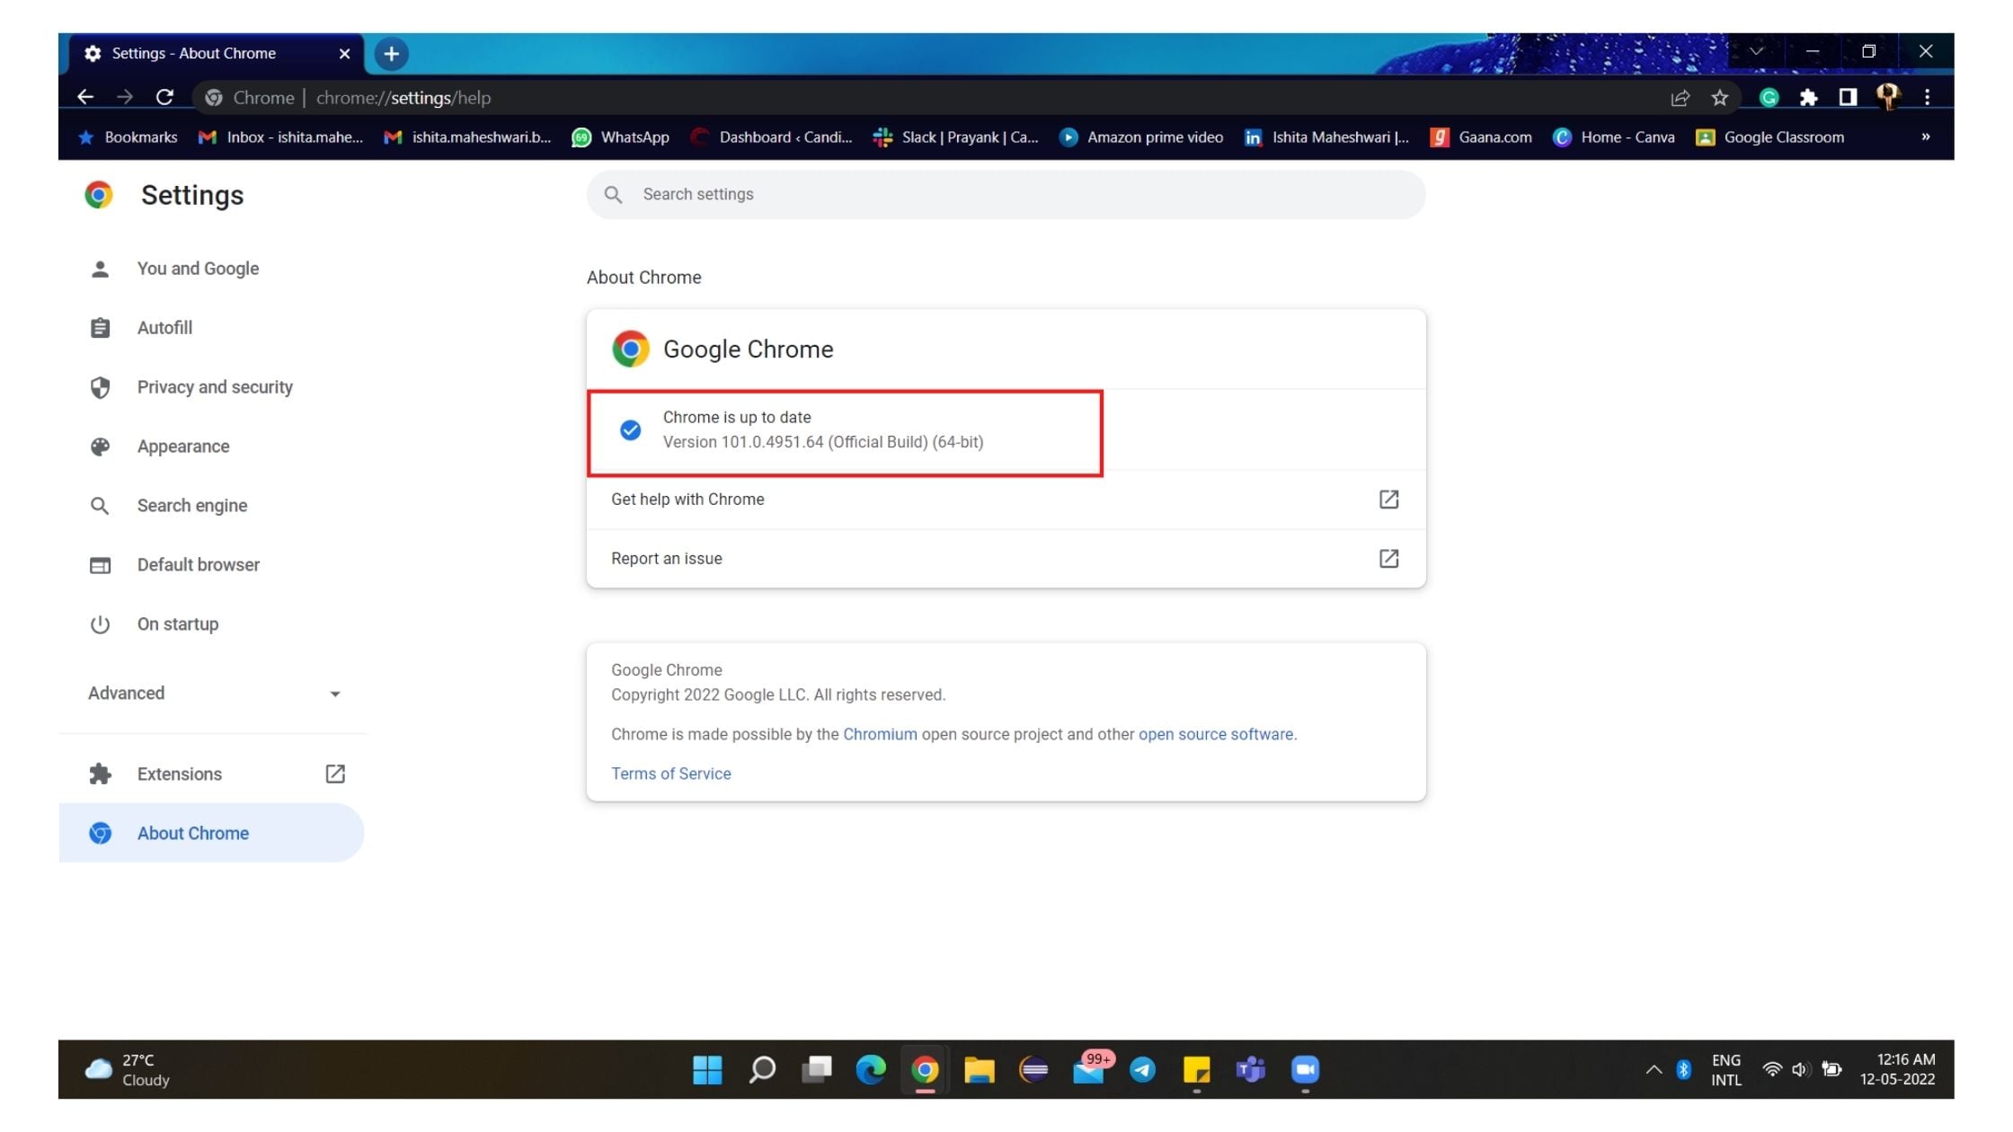This screenshot has height=1132, width=2013.
Task: Open the Autofill section
Action: pos(164,327)
